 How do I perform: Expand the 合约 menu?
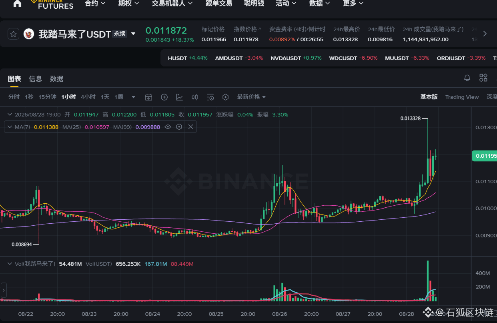[95, 3]
